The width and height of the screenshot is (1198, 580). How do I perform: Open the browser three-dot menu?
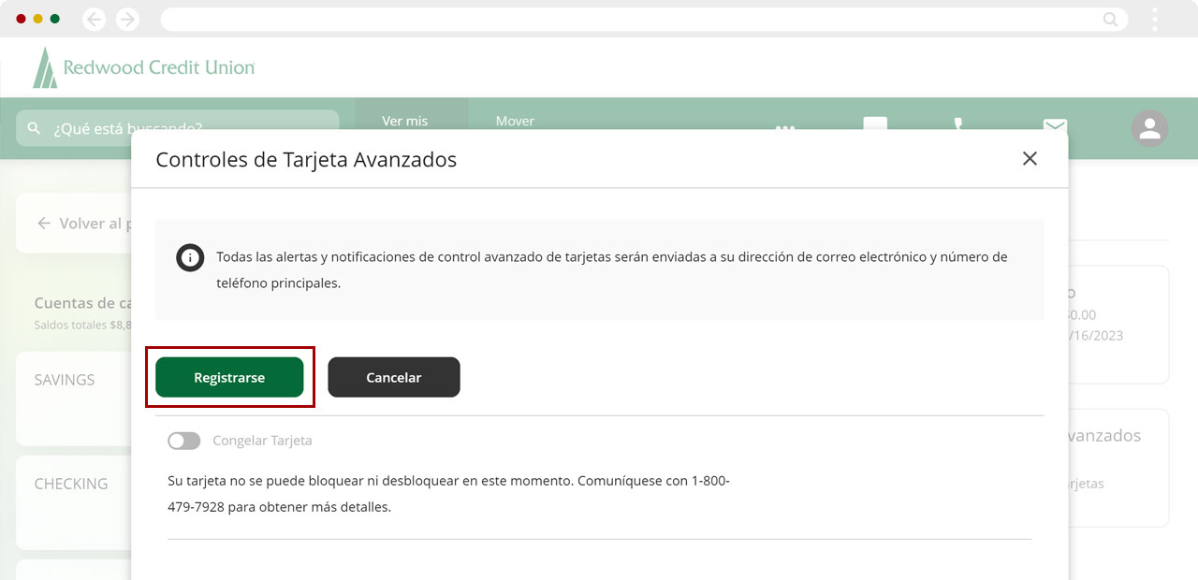[1155, 19]
